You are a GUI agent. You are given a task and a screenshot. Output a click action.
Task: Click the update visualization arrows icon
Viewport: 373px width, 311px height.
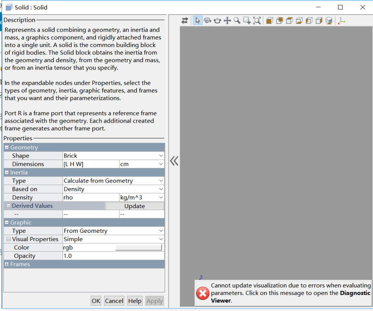[185, 21]
